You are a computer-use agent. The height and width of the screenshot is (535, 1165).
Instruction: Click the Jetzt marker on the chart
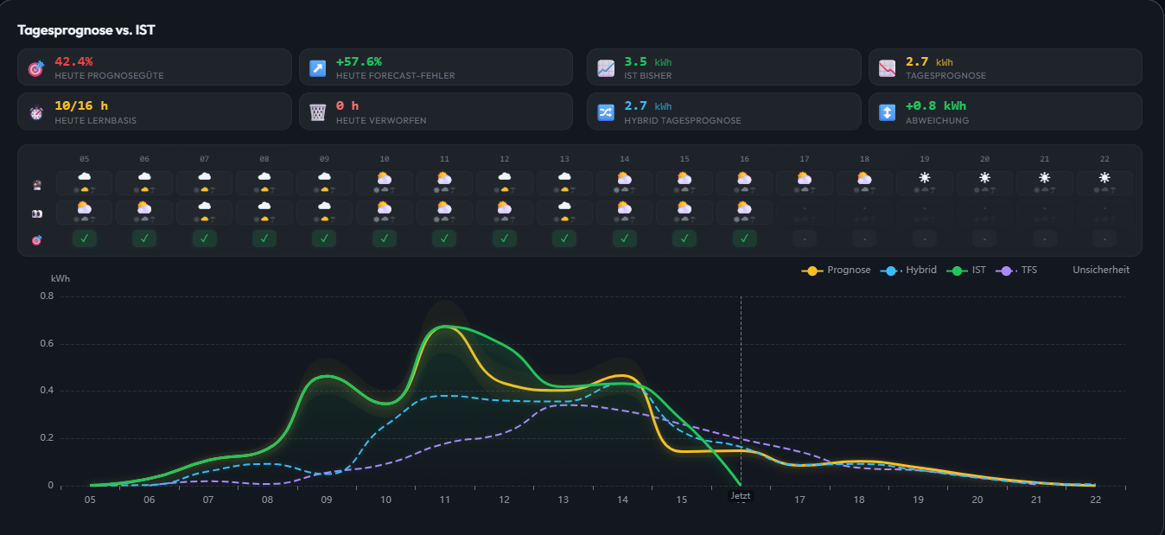[x=741, y=495]
